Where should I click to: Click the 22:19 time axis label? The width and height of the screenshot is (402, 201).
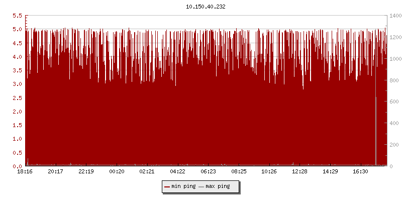click(86, 171)
